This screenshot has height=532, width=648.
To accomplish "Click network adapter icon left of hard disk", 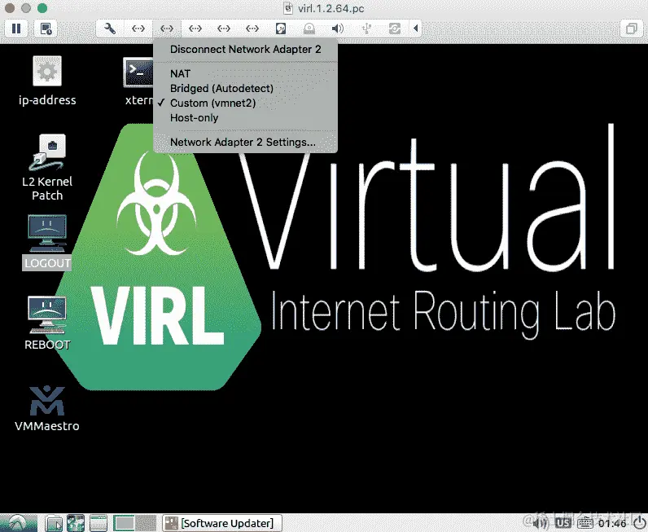I will [x=252, y=29].
